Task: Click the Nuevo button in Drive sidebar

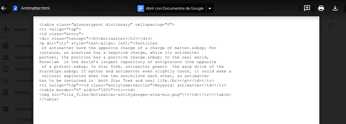Action: 16,29
